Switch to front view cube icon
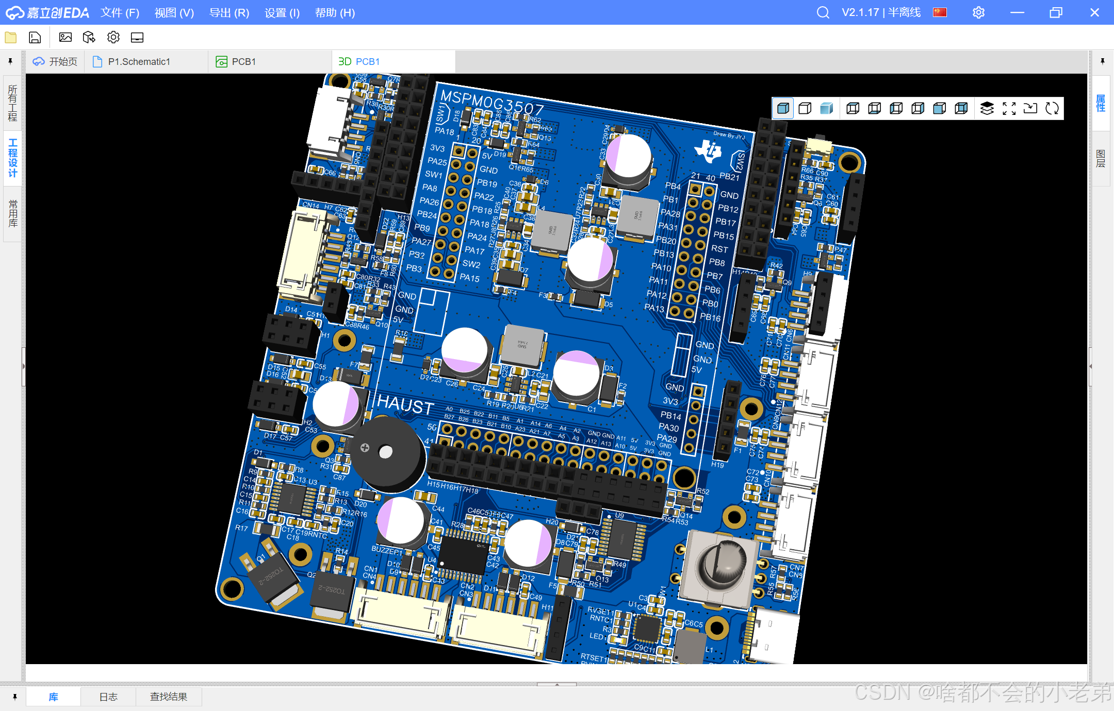Image resolution: width=1114 pixels, height=711 pixels. pyautogui.click(x=940, y=108)
